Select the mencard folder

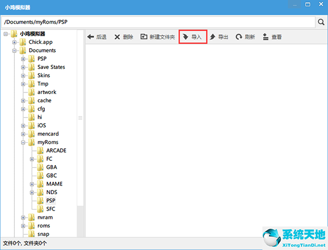(48, 134)
